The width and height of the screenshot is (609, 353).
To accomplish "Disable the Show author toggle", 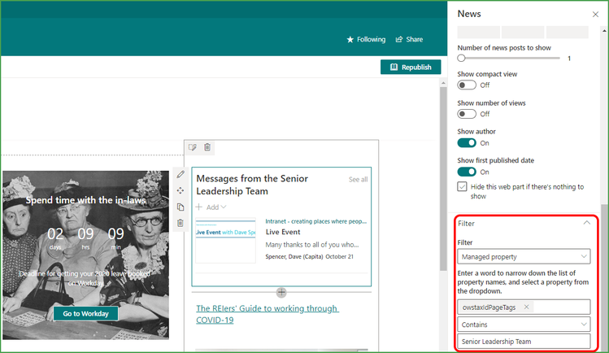I will click(x=467, y=143).
